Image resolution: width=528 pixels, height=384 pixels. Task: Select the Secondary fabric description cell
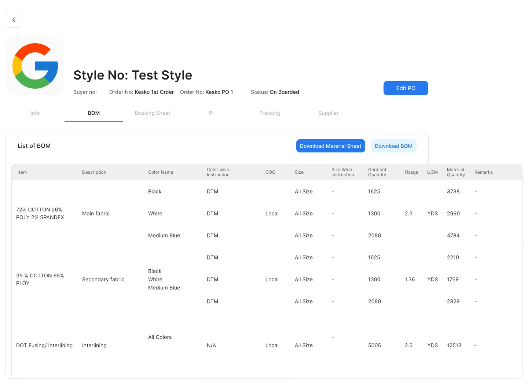tap(103, 279)
